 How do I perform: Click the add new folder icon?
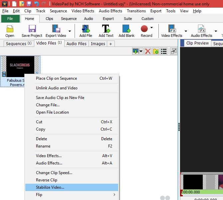(155, 51)
